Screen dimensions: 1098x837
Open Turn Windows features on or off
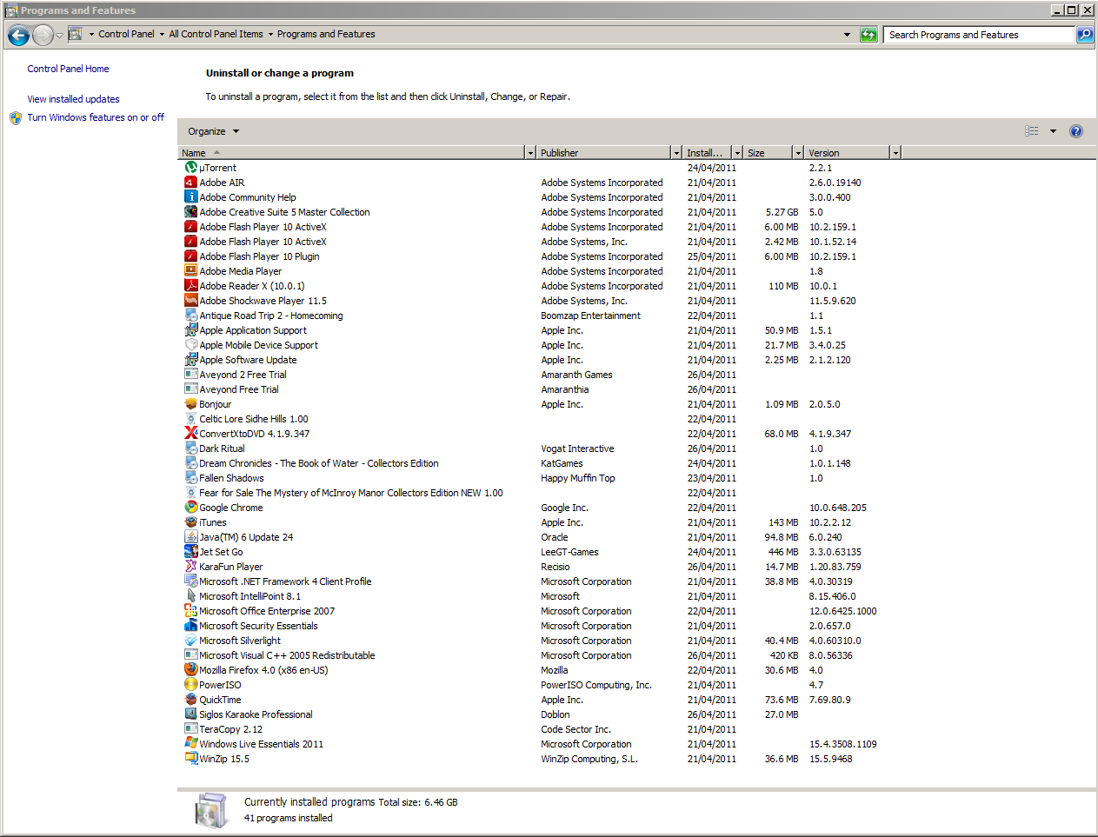click(96, 117)
